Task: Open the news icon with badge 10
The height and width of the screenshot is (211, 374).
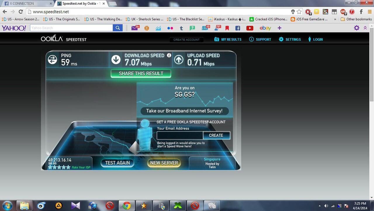Action: coord(206,28)
